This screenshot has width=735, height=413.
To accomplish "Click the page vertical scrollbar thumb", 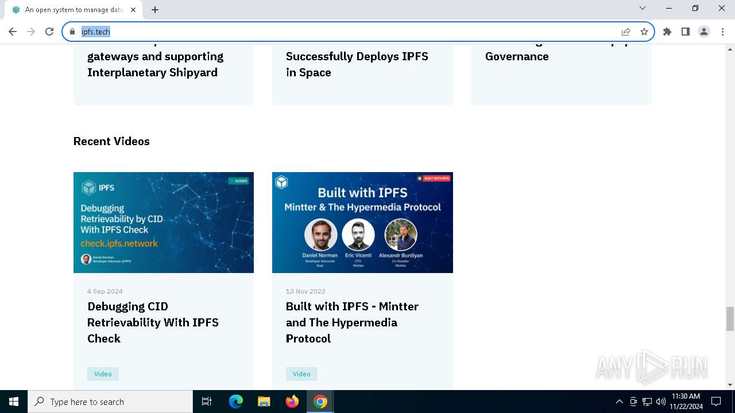I will pyautogui.click(x=730, y=319).
